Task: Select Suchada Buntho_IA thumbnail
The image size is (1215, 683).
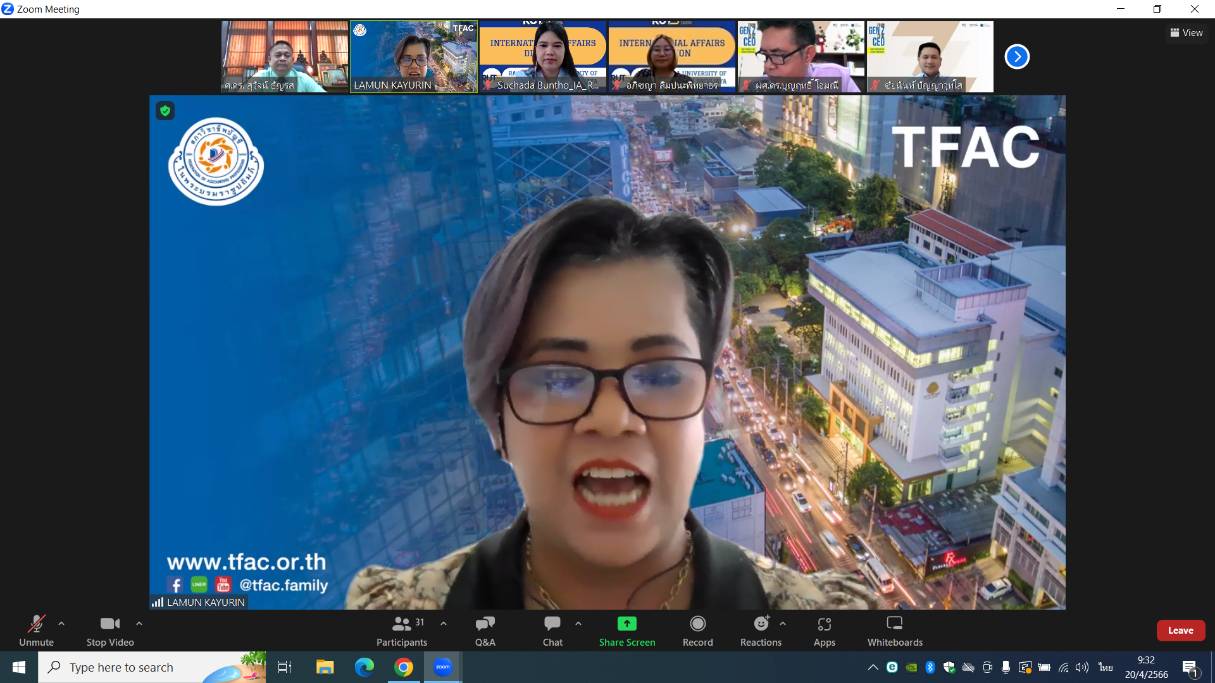Action: 543,57
